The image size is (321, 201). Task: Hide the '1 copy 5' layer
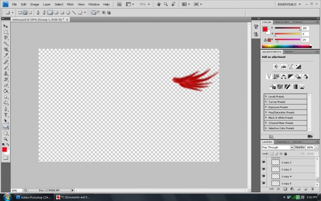(x=264, y=183)
